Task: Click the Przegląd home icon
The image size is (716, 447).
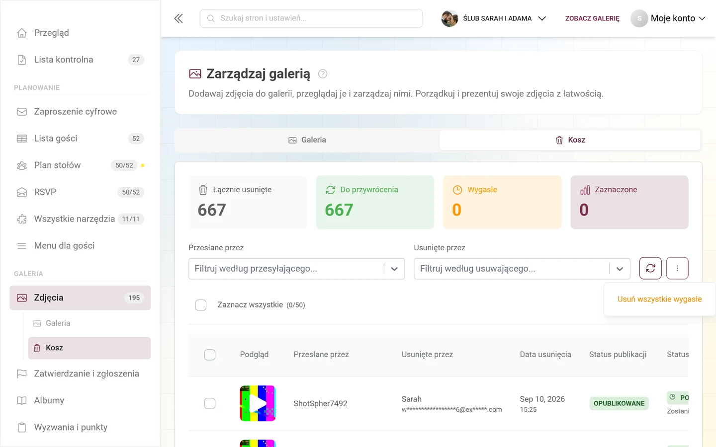Action: (x=22, y=33)
